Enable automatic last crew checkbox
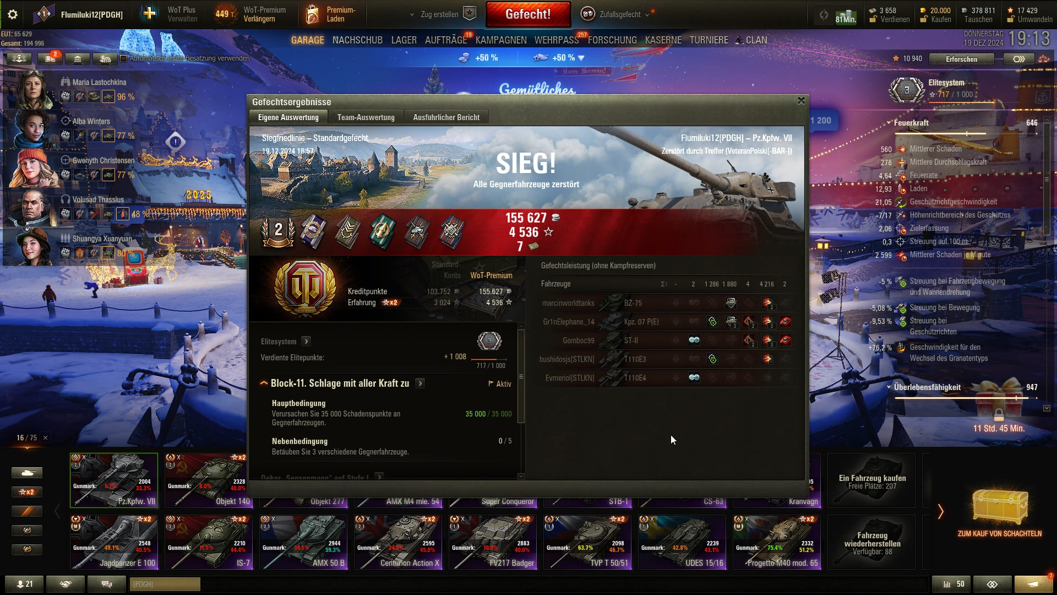The height and width of the screenshot is (595, 1057). [123, 58]
